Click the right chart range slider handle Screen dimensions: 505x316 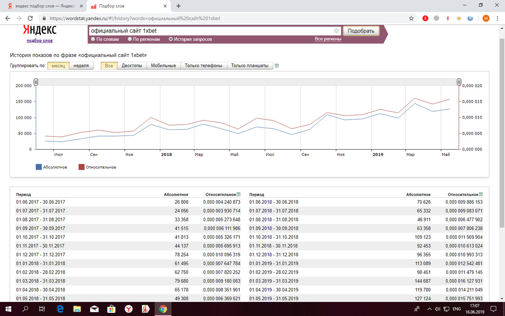(459, 82)
